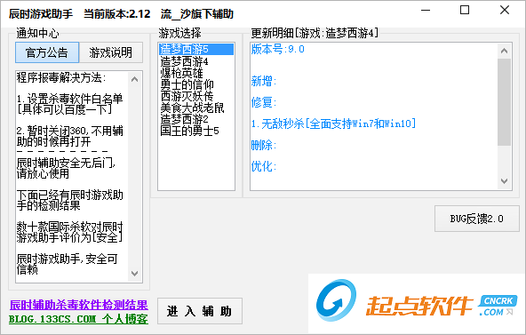Open the 官方公告 tab
This screenshot has height=335, width=526.
[47, 52]
